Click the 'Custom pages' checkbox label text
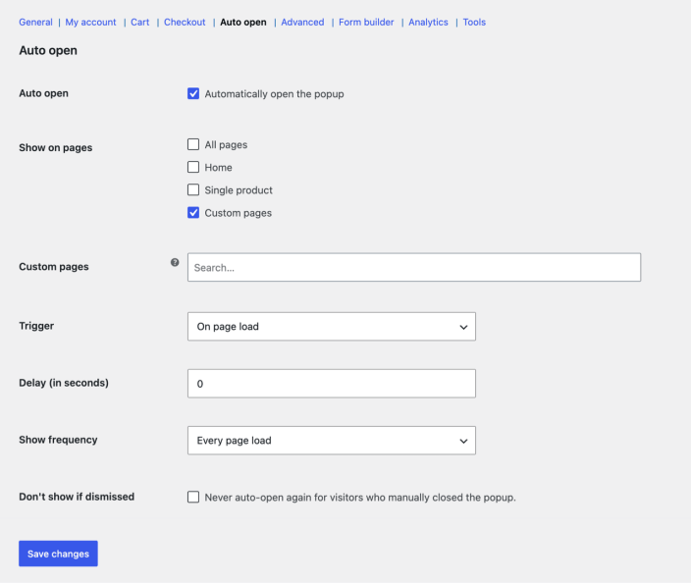Image resolution: width=691 pixels, height=583 pixels. [x=238, y=213]
